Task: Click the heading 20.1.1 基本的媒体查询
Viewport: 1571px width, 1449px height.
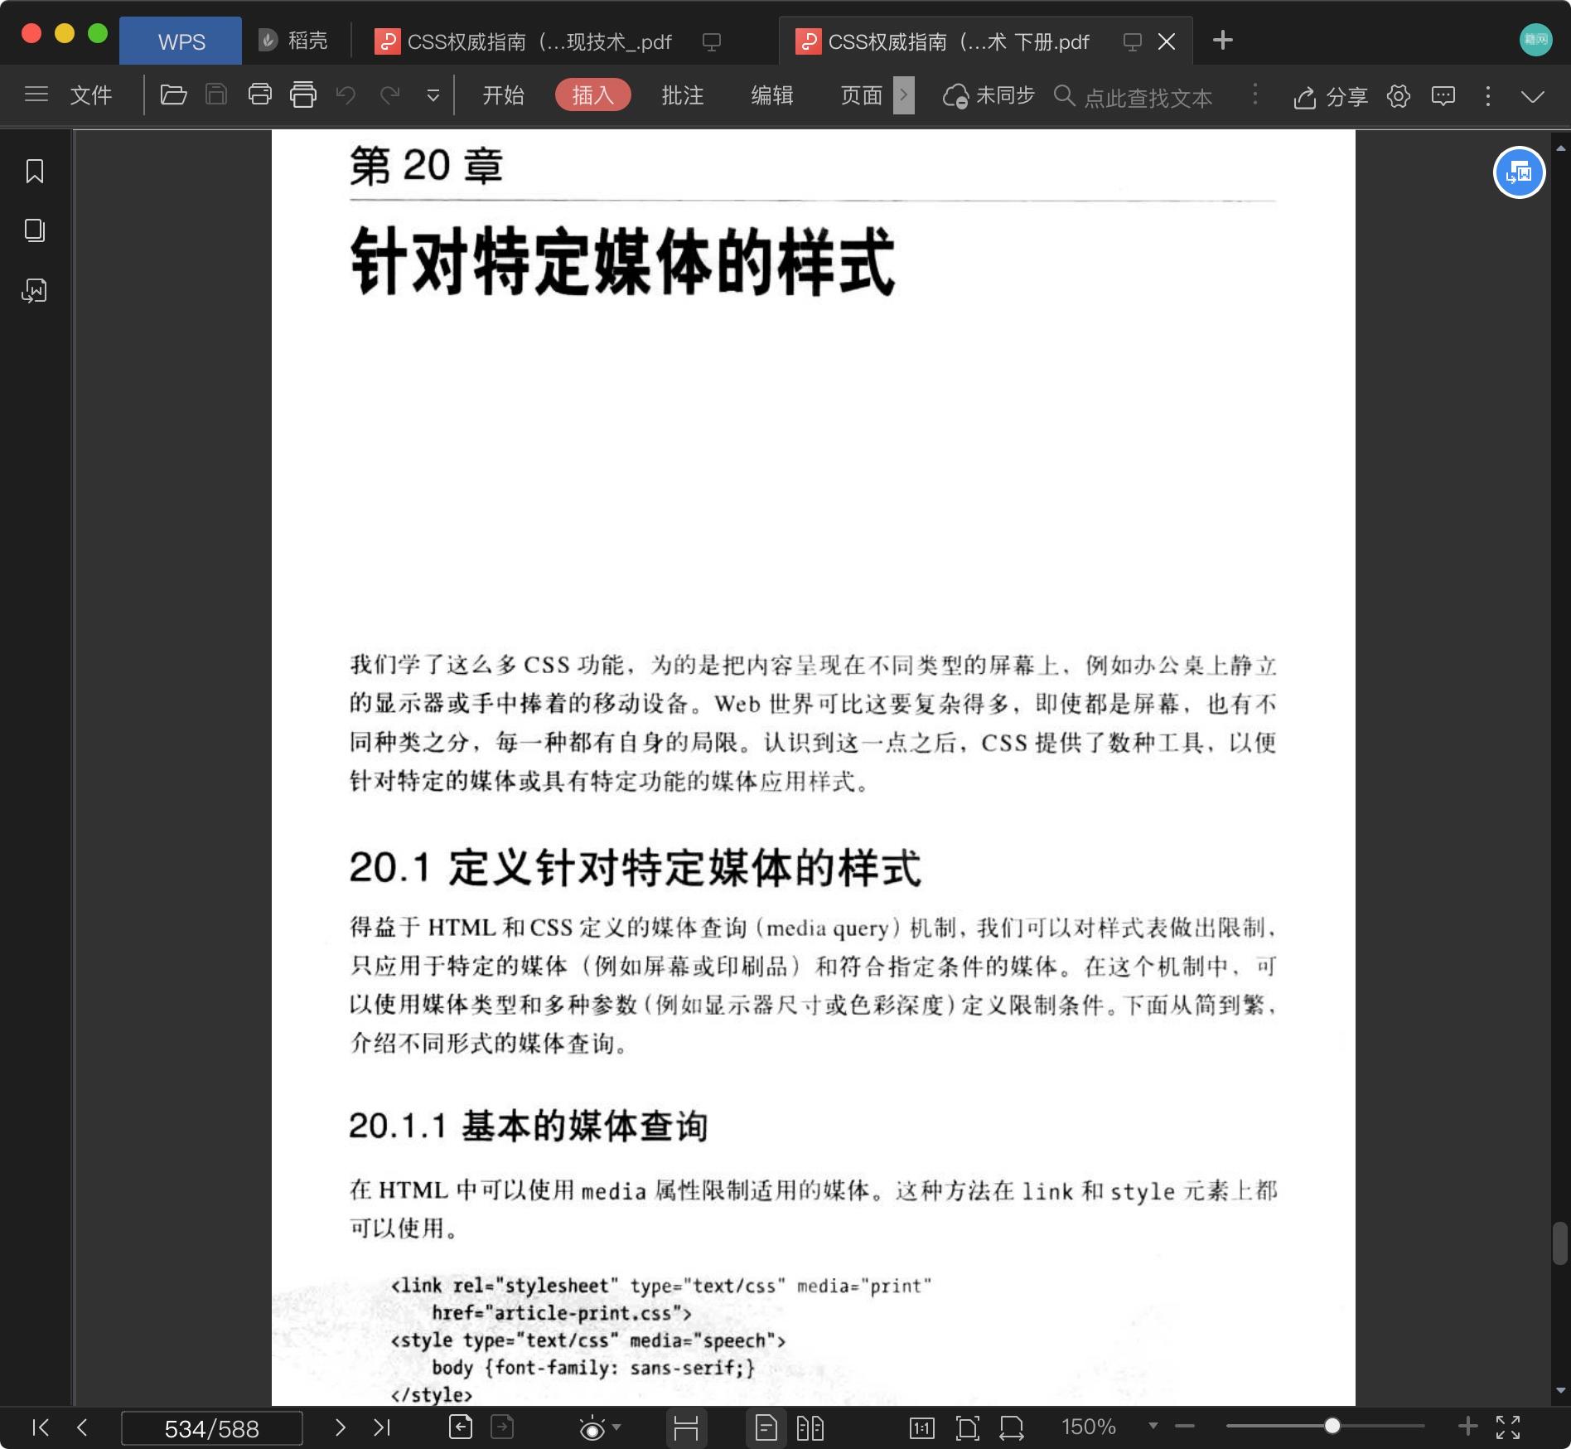Action: (x=529, y=1126)
